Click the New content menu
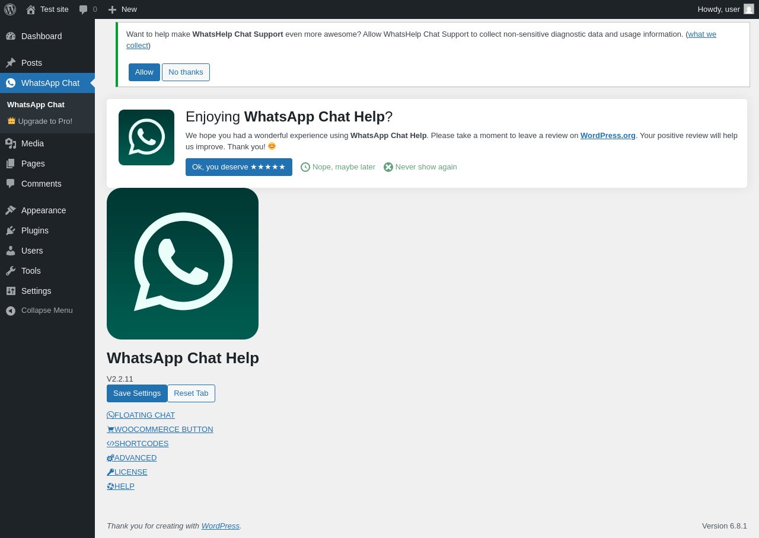The width and height of the screenshot is (759, 538). coord(122,9)
